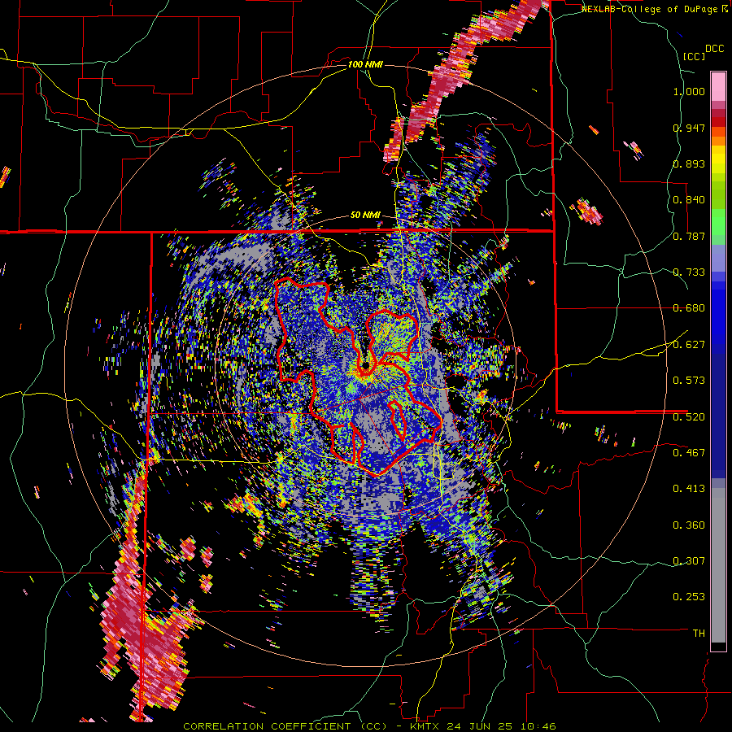Viewport: 732px width, 732px height.
Task: Select the 0.467 legend value
Action: click(x=689, y=453)
